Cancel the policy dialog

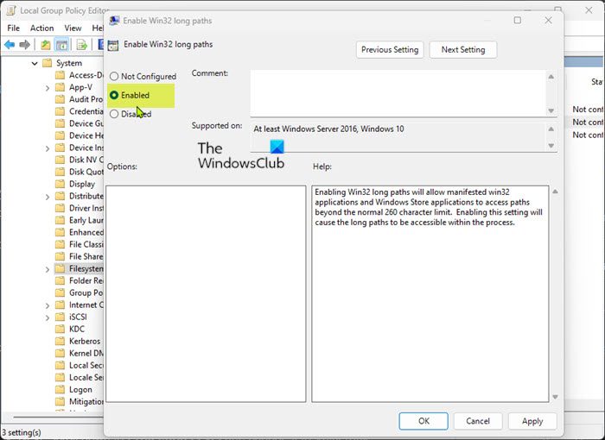[x=478, y=421]
